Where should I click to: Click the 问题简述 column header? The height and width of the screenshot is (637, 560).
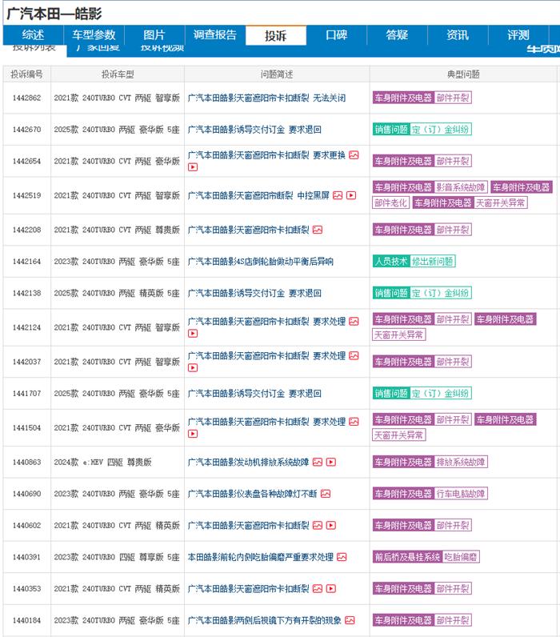pyautogui.click(x=277, y=74)
